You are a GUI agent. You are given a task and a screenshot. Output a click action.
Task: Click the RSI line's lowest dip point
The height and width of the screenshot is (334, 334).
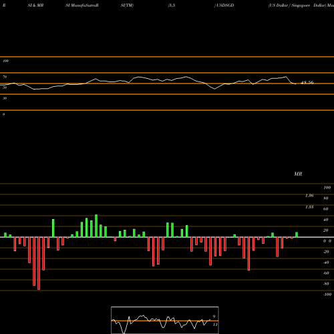(x=35, y=90)
